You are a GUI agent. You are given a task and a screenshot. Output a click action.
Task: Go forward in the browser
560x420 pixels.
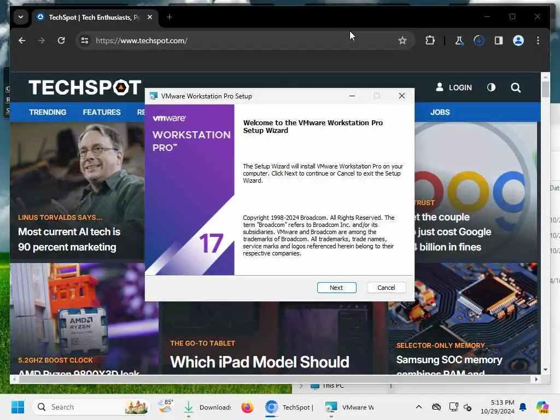42,40
